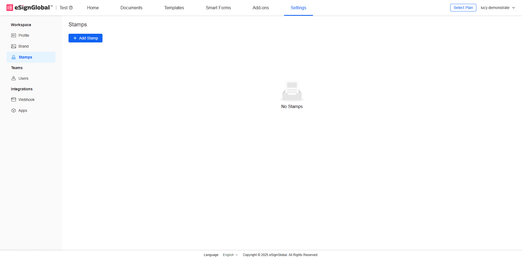The width and height of the screenshot is (522, 259).
Task: Open Webhook via its window icon
Action: (14, 100)
